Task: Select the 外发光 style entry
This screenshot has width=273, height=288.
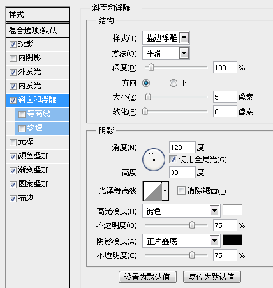Action: point(38,72)
